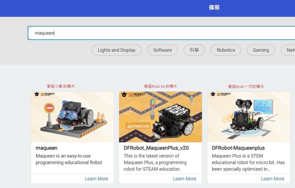Click DFRobot logo on DFRobot_MaqueenPlus_v20 card
The width and height of the screenshot is (295, 188).
[x=133, y=94]
